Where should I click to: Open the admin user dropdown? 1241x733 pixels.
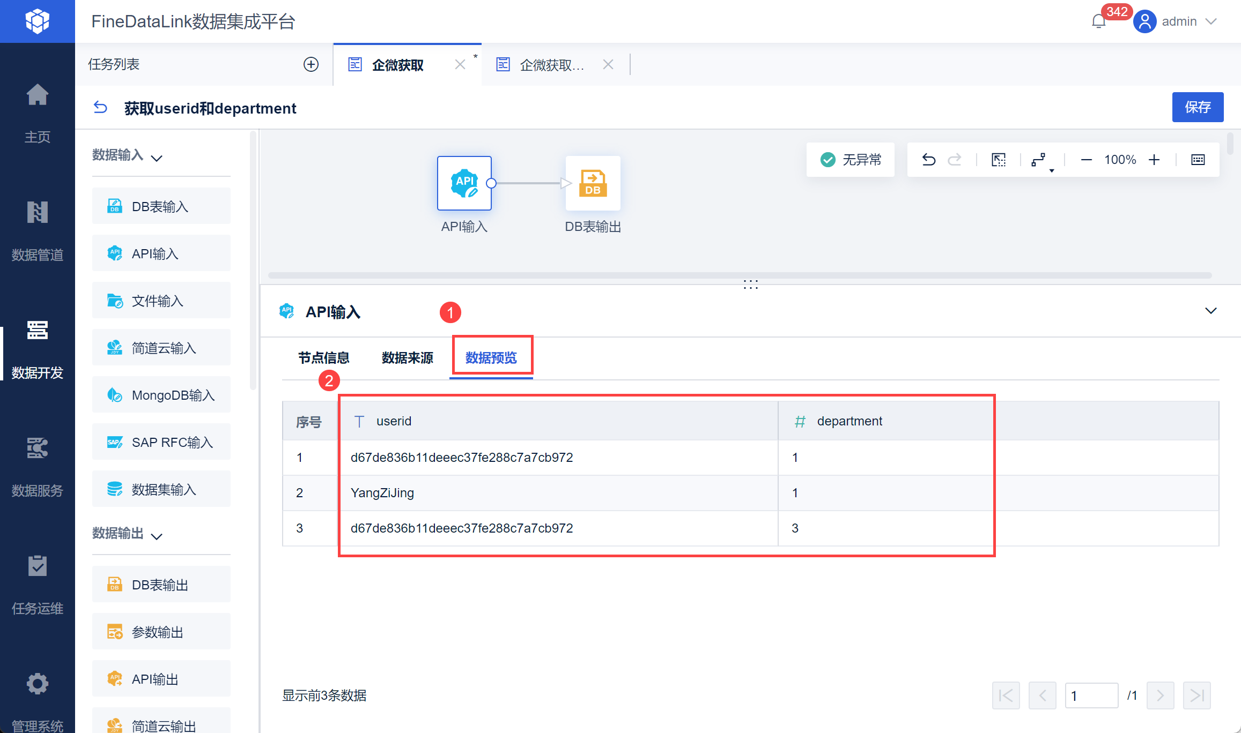(x=1180, y=21)
